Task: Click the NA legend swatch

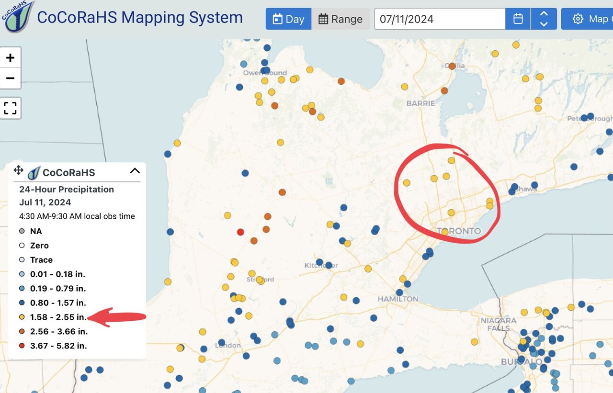Action: point(22,231)
